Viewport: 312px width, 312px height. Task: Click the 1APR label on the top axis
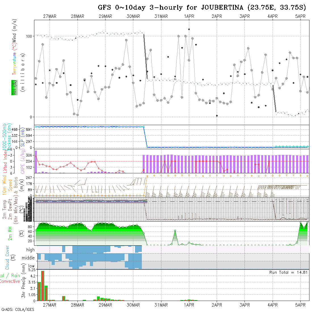coord(189,16)
